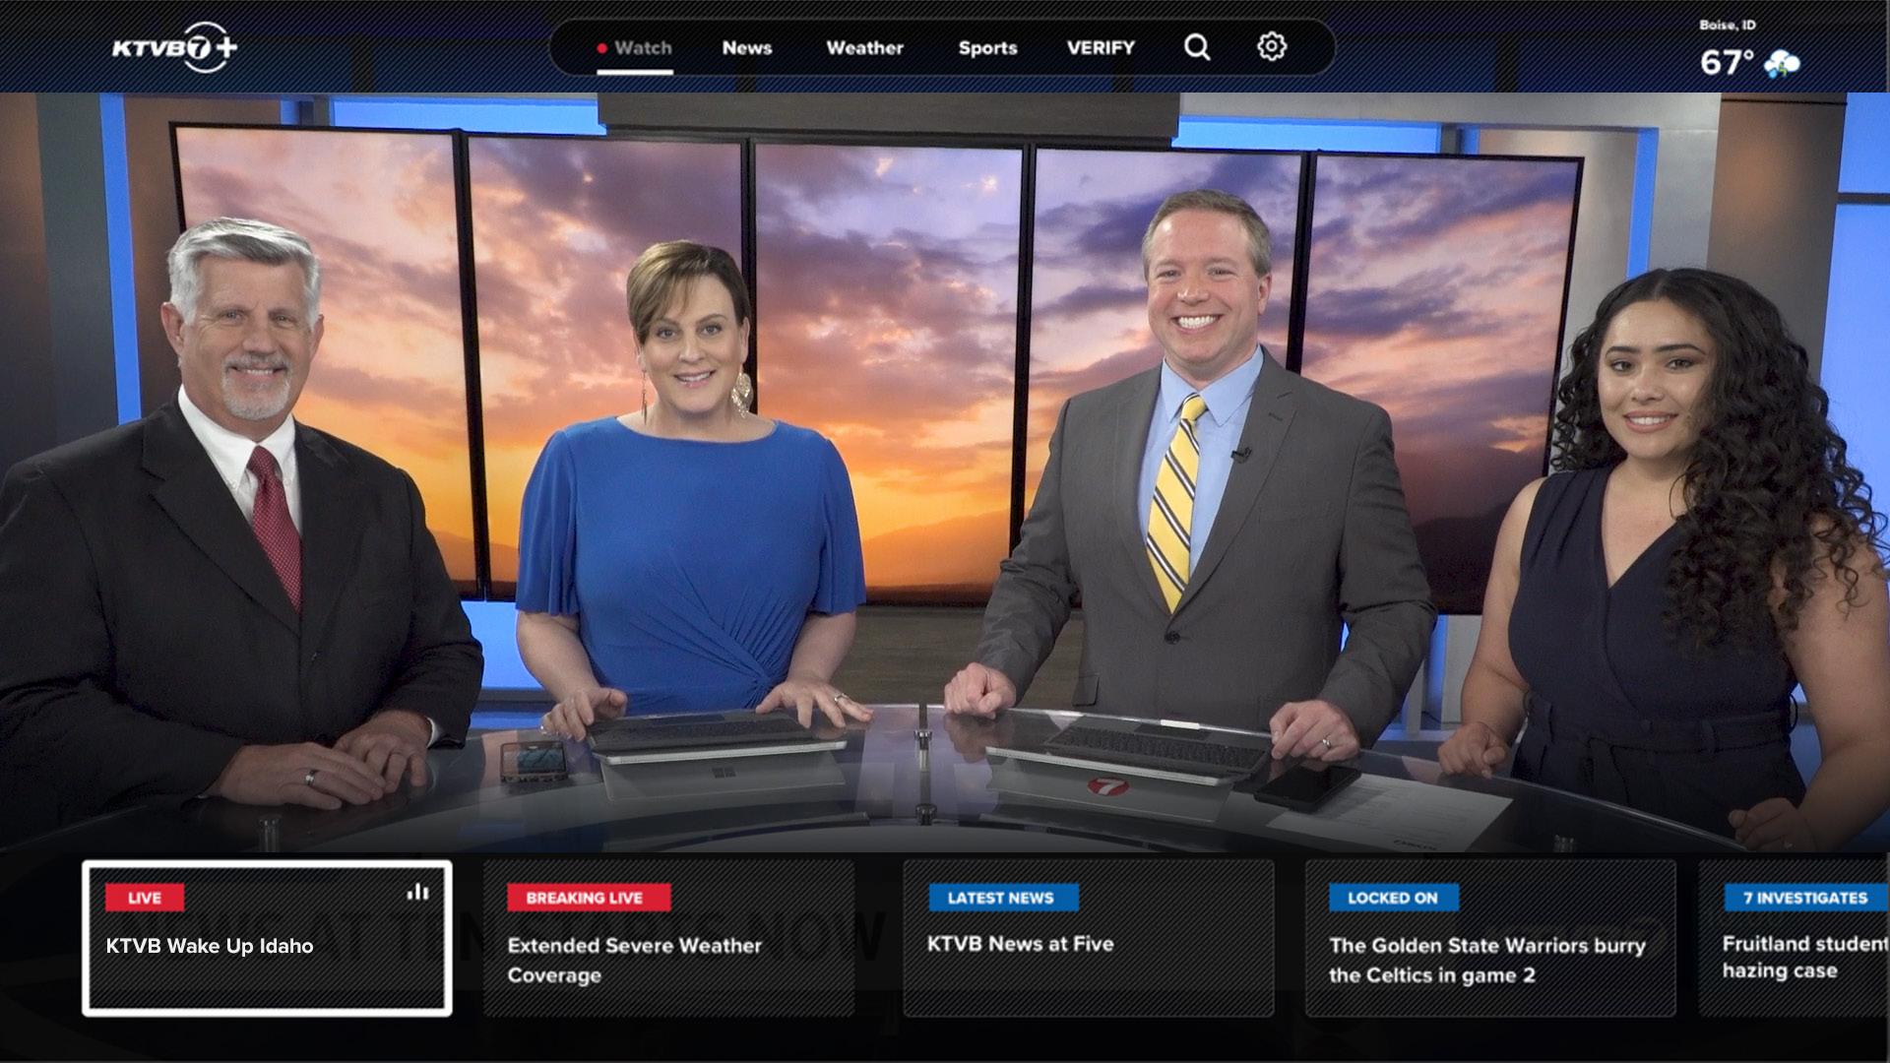The image size is (1890, 1063).
Task: Select the VERIFY menu item
Action: [x=1101, y=47]
